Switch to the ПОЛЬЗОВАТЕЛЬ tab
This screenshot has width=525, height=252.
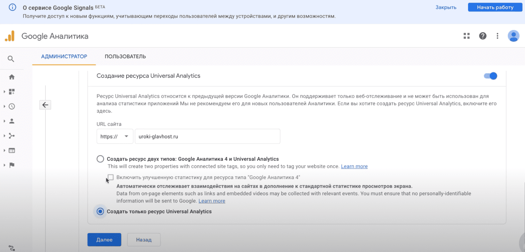pos(125,57)
